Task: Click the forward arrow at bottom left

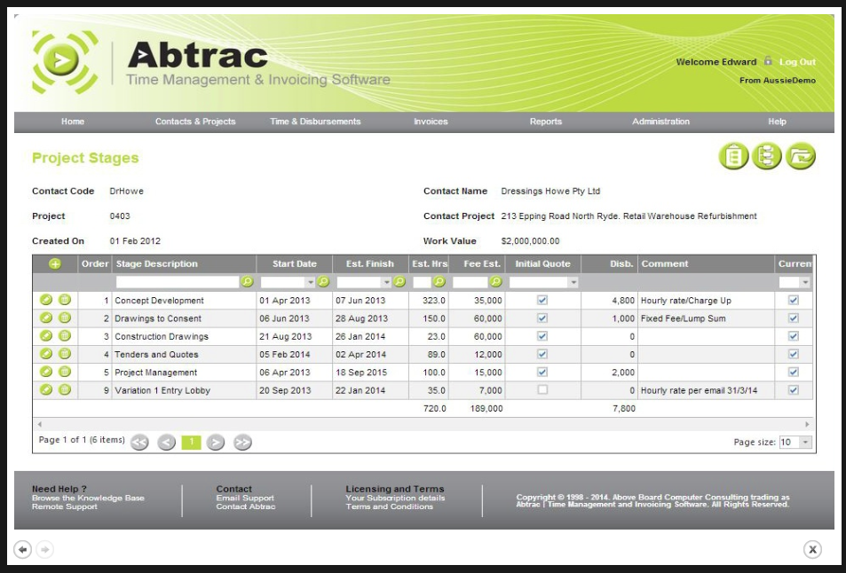Action: tap(44, 550)
